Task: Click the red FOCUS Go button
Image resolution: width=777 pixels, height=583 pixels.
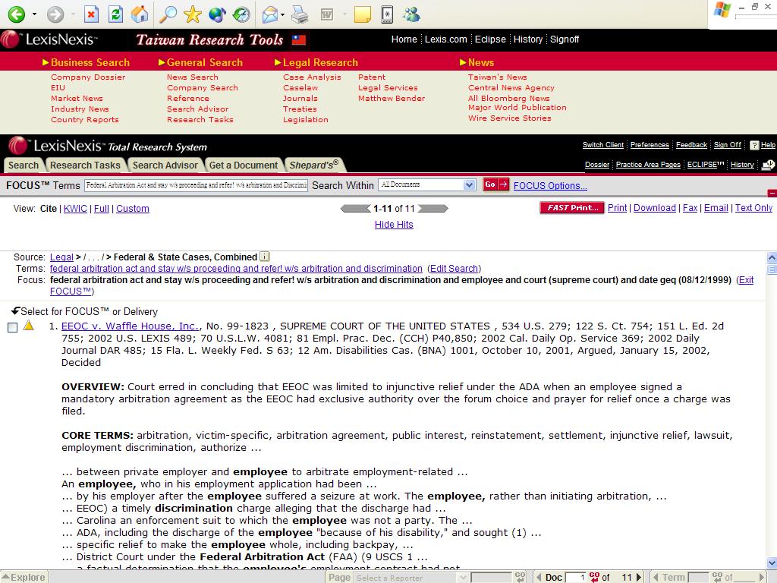Action: (495, 184)
